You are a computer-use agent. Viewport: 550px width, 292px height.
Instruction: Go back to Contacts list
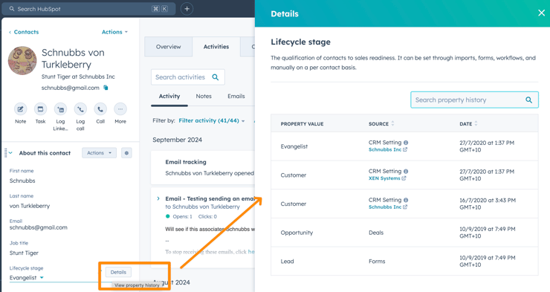(x=24, y=32)
